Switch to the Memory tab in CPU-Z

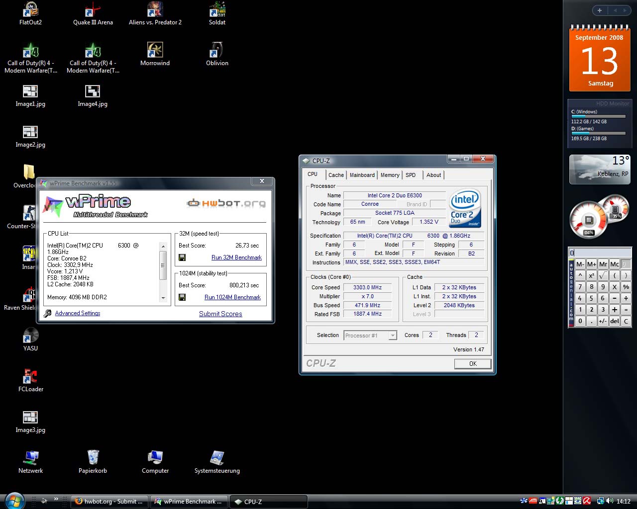390,175
